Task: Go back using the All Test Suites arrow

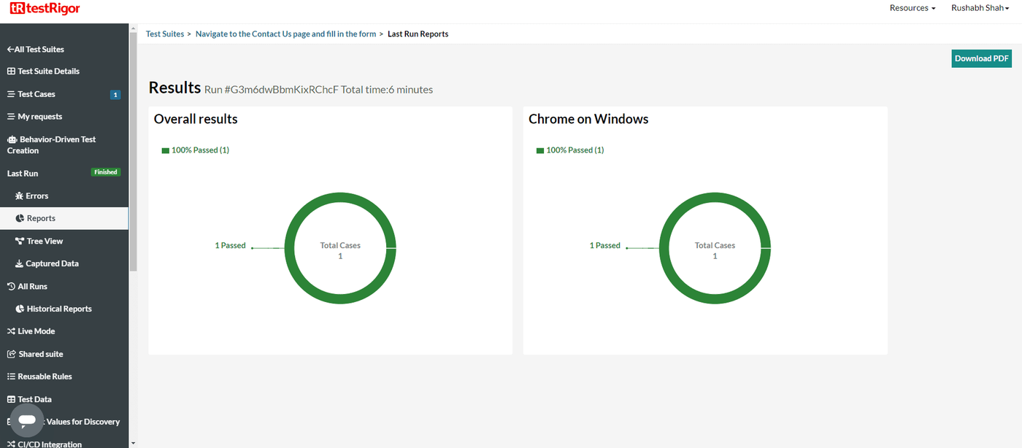Action: [10, 50]
